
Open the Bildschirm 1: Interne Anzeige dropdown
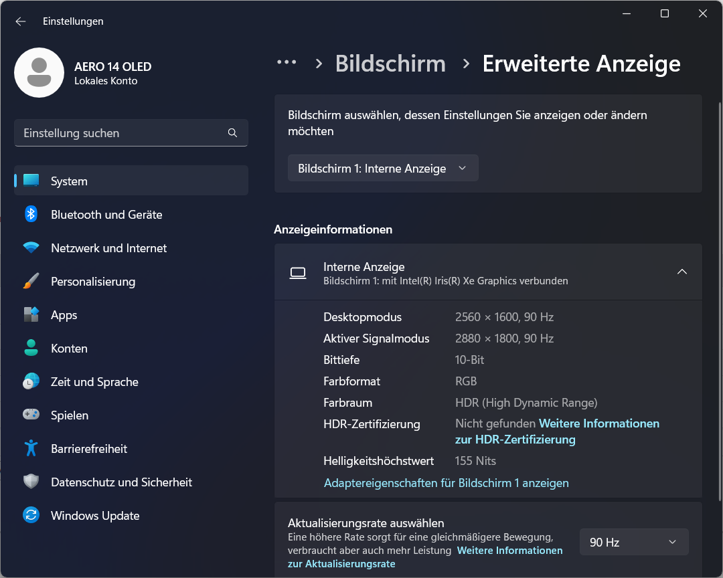[x=383, y=169]
